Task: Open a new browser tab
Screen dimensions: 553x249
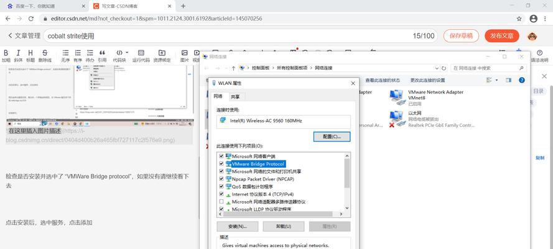Action: [183, 6]
